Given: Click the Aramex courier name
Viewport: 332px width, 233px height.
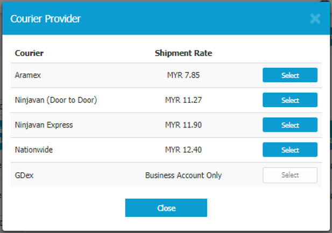Looking at the screenshot, I should [x=28, y=75].
